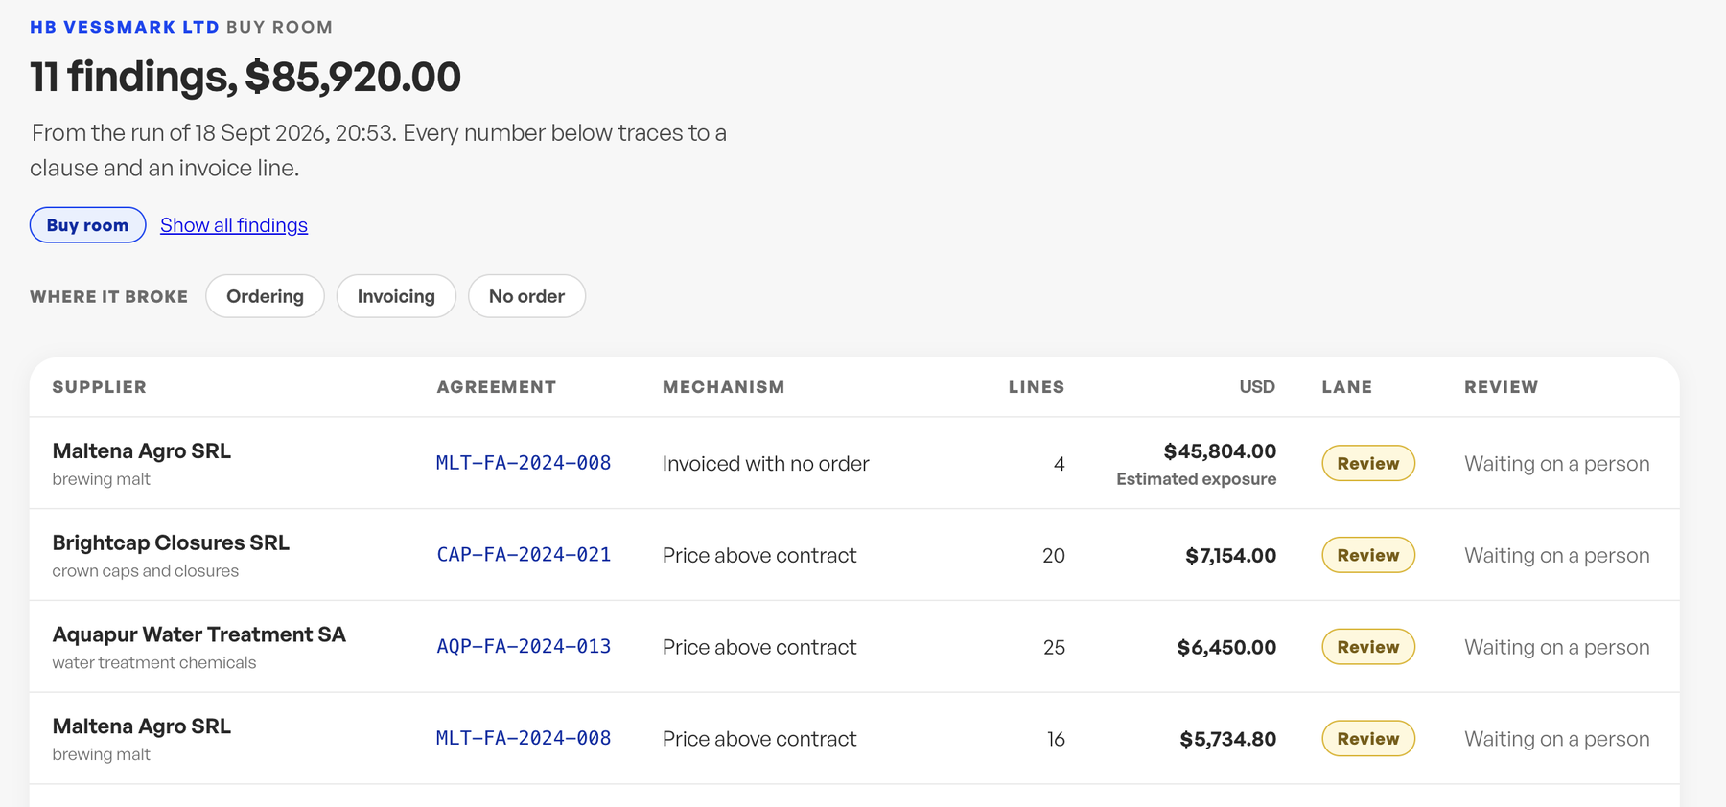The width and height of the screenshot is (1726, 807).
Task: Click the SUPPLIER column header
Action: point(100,387)
